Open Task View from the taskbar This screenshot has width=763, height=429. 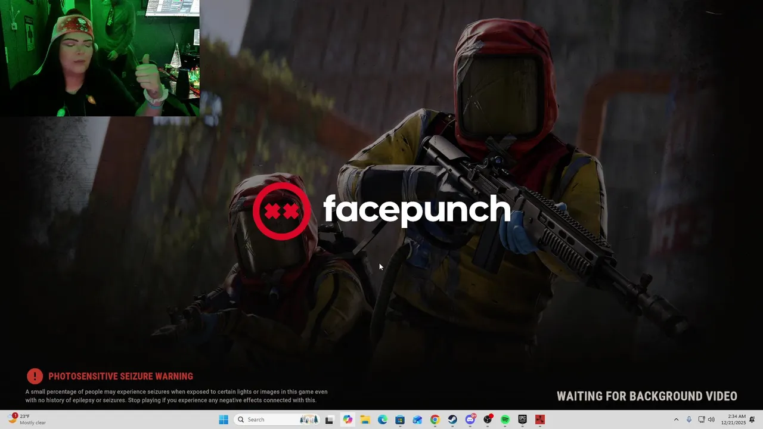point(329,419)
